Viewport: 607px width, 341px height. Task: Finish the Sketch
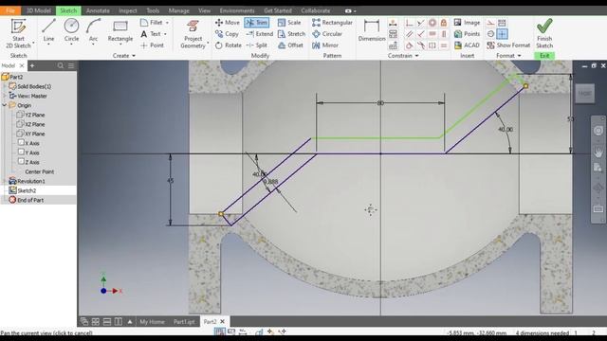[x=544, y=34]
